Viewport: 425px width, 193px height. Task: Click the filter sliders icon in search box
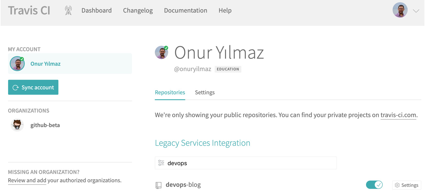[161, 163]
